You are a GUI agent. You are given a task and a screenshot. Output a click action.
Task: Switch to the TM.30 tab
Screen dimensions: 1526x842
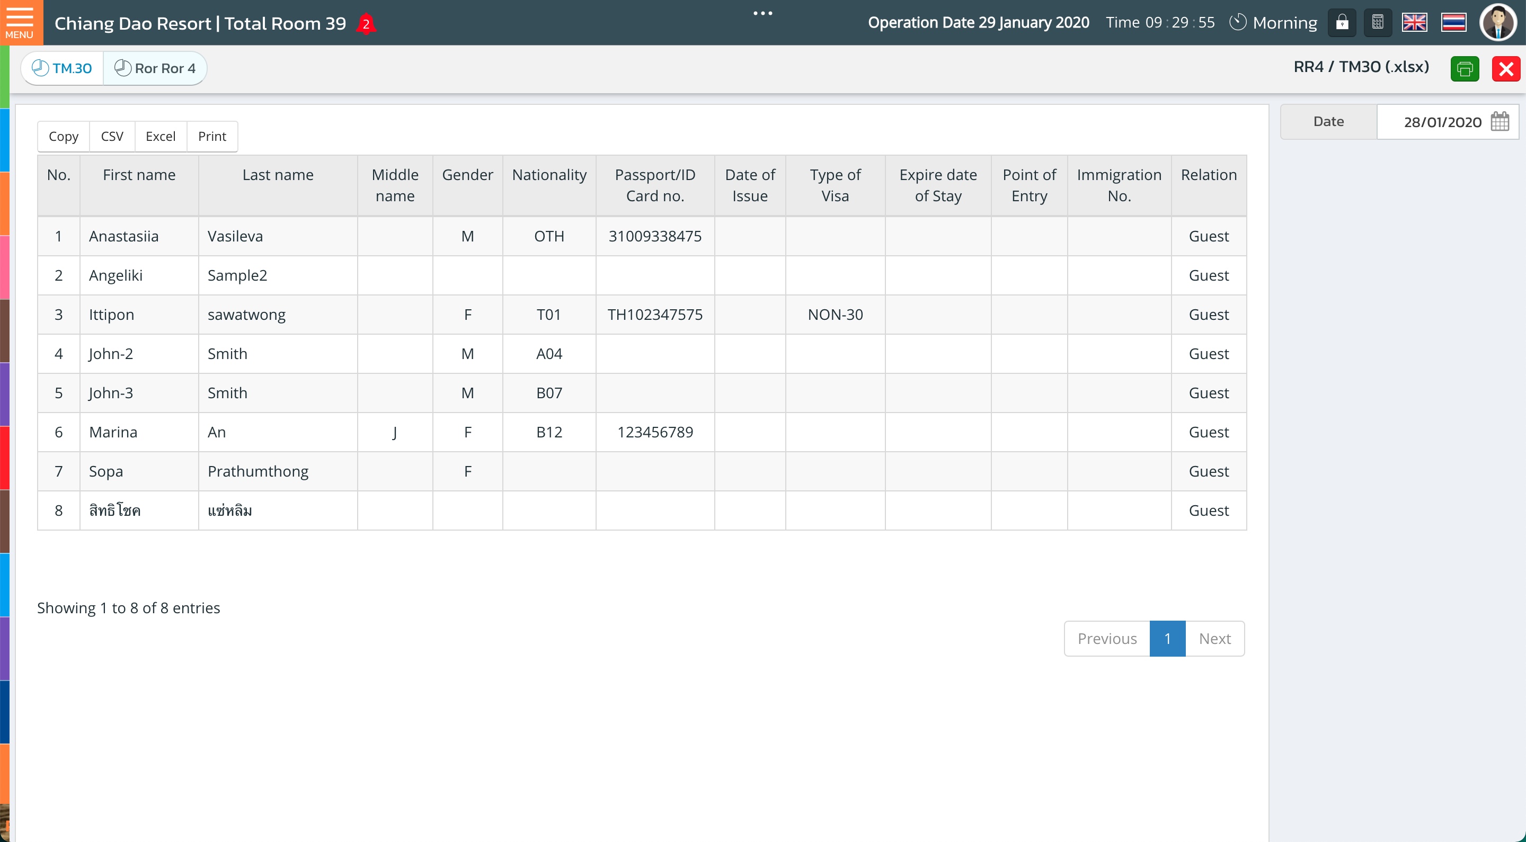click(62, 68)
